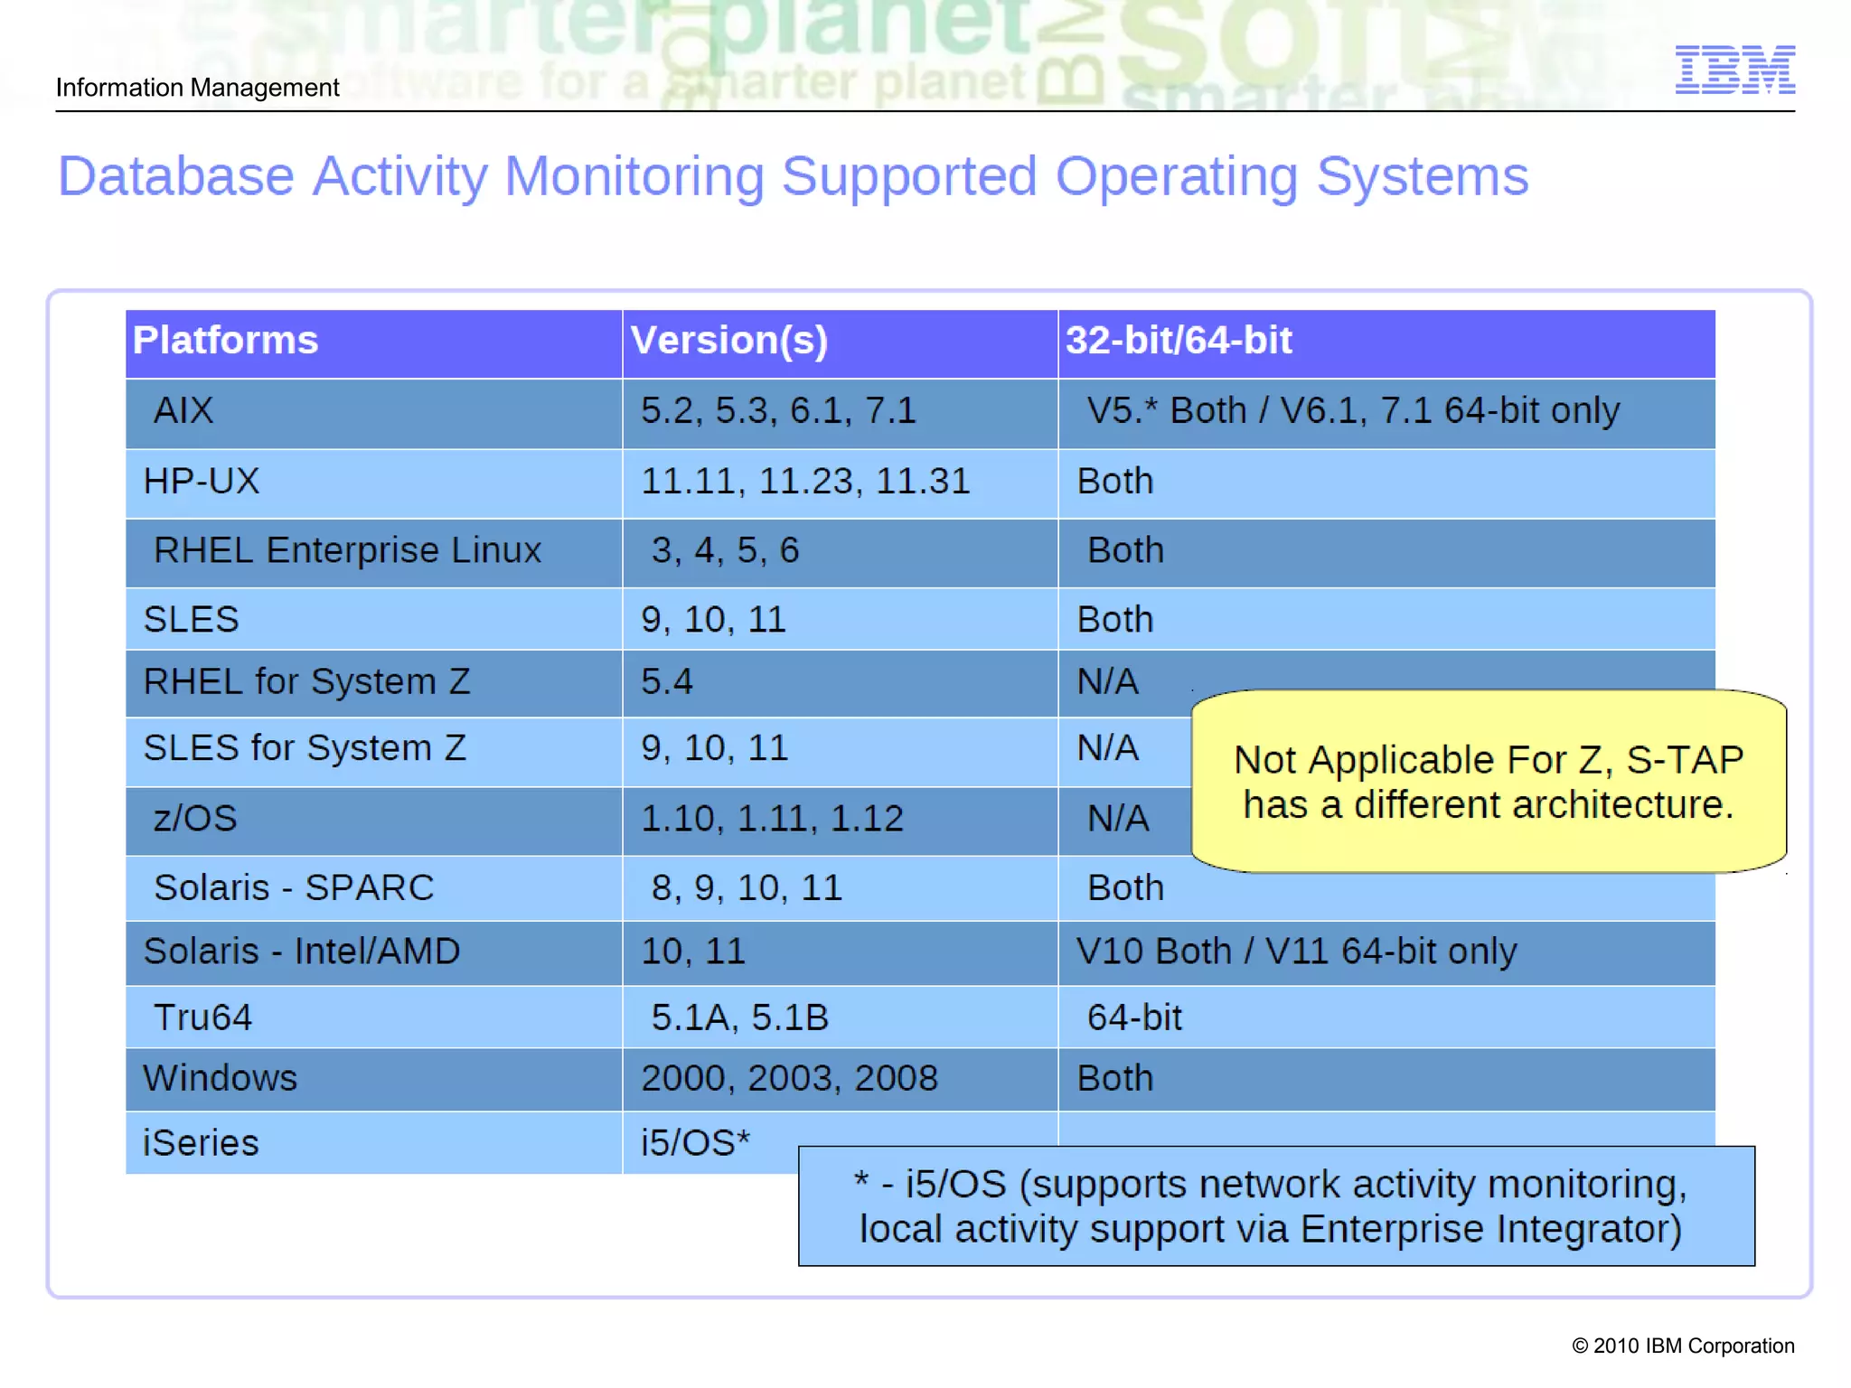The width and height of the screenshot is (1851, 1388).
Task: Click 'Both' in the Solaris - SPARC row
Action: tap(1125, 888)
